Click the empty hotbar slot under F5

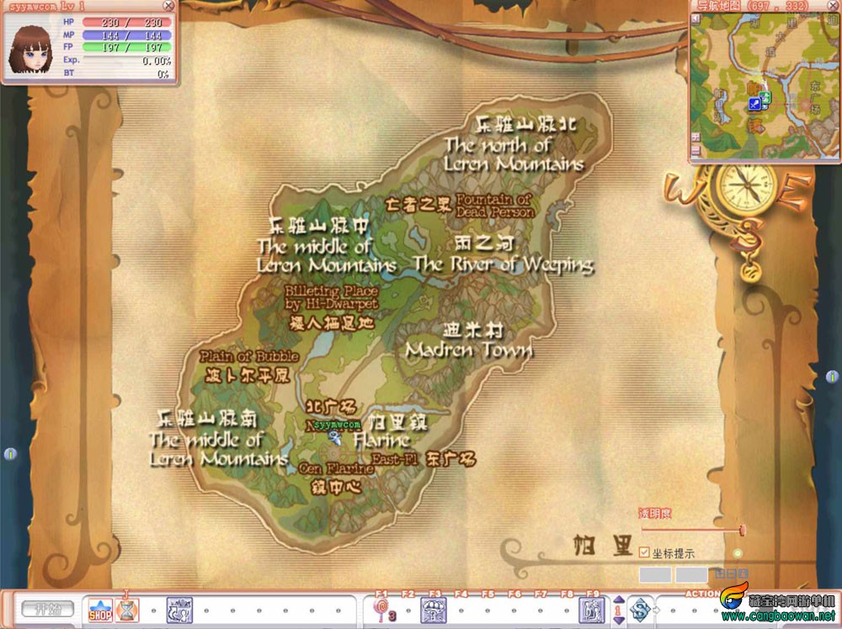click(488, 610)
